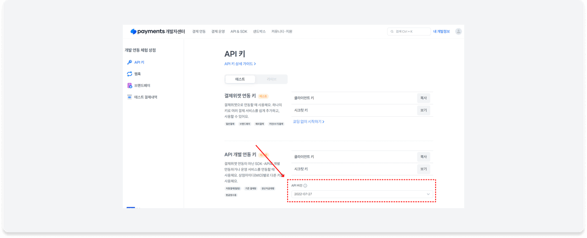Open the API 버전 2022-07-27 dropdown

(361, 194)
